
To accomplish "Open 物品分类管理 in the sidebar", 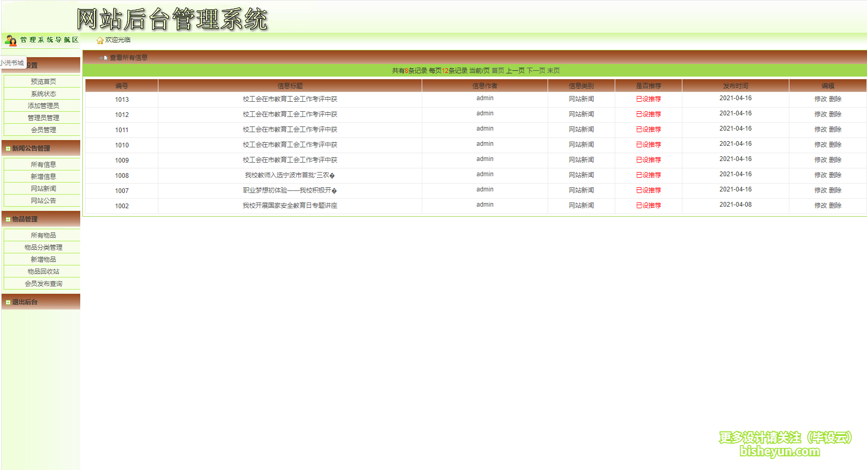I will coord(43,247).
